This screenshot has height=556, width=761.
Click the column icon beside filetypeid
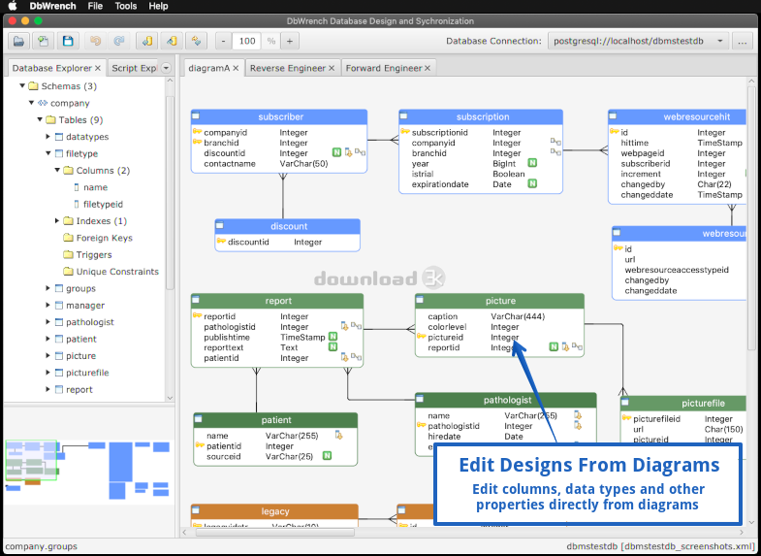[x=77, y=204]
